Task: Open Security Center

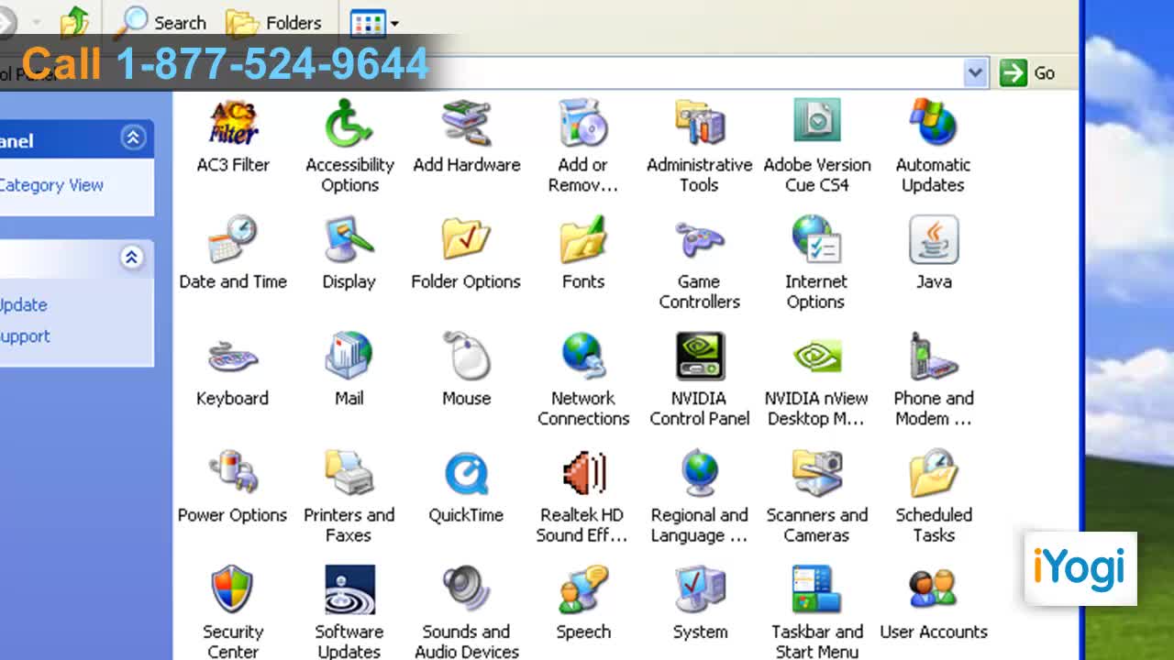Action: click(x=233, y=611)
